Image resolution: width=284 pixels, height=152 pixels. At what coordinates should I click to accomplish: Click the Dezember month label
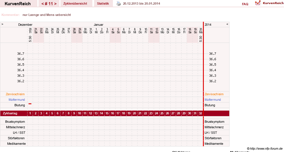tap(25, 25)
